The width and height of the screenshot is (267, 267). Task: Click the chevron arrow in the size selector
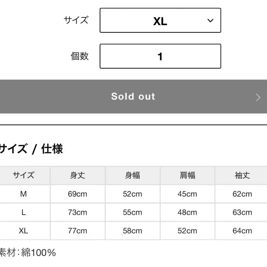coord(210,21)
